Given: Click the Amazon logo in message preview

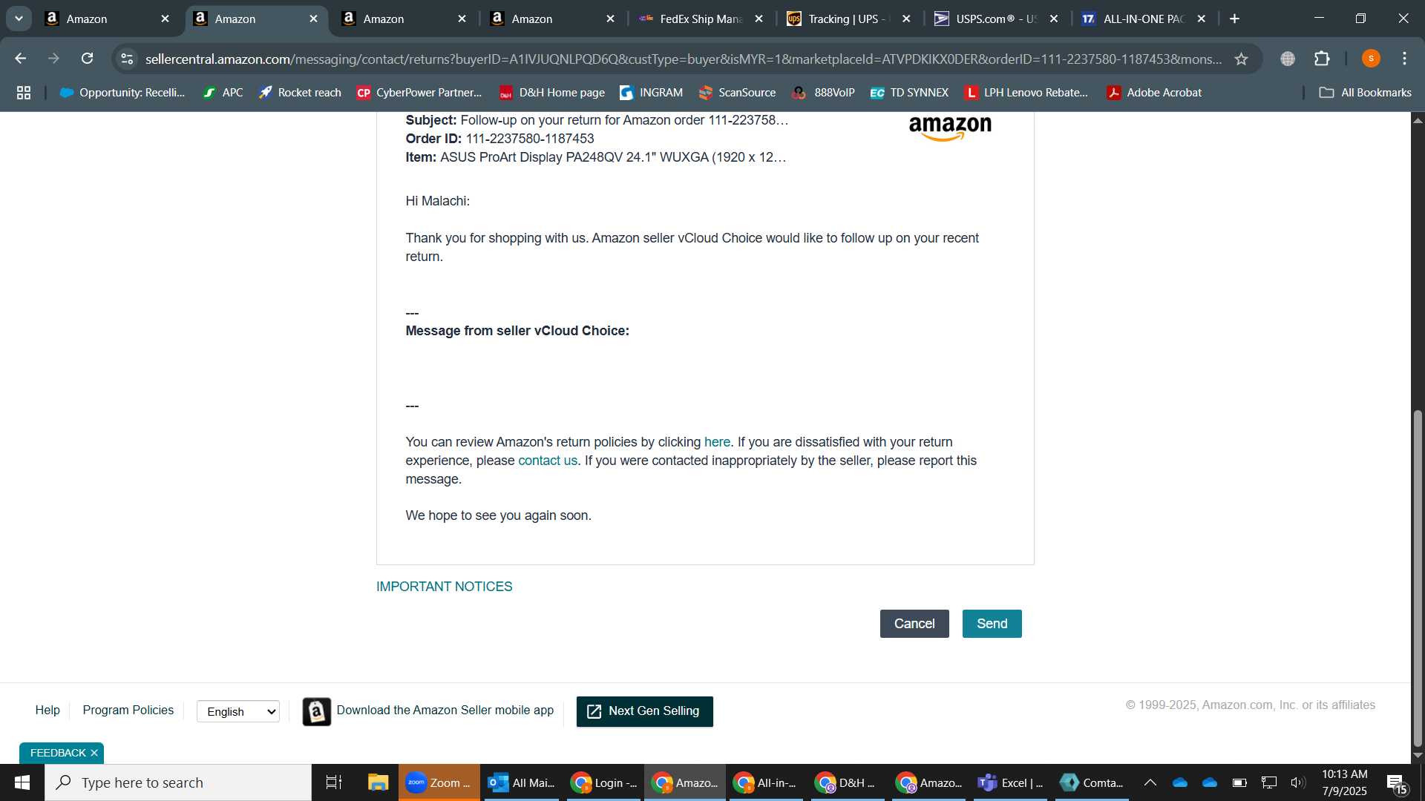Looking at the screenshot, I should (950, 128).
